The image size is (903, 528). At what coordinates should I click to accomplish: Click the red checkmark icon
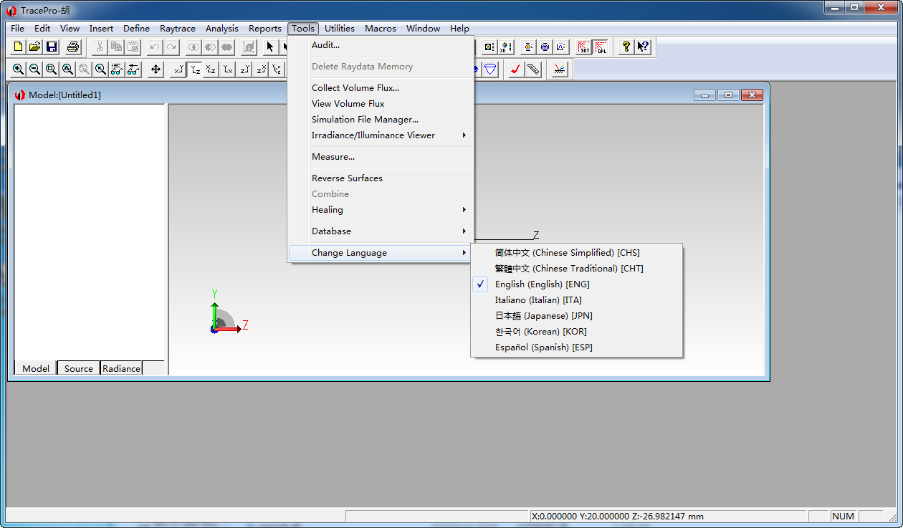516,69
